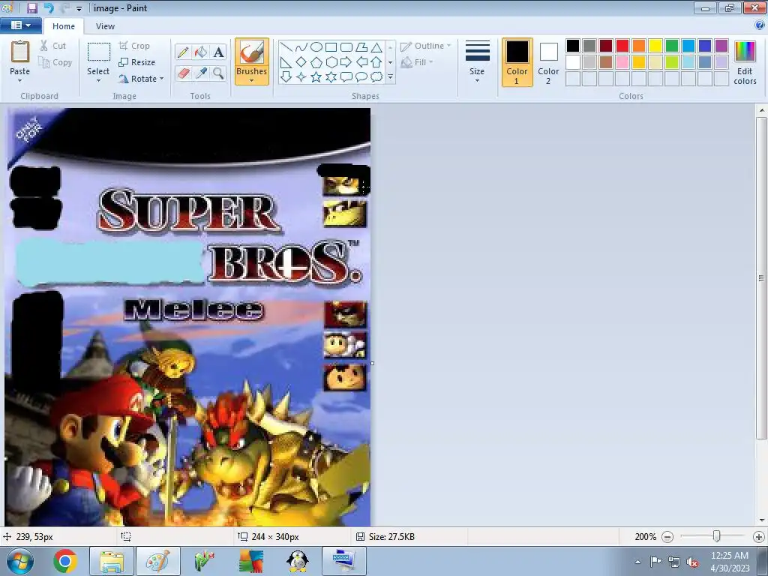Viewport: 768px width, 576px height.
Task: Choose the Triangle shape
Action: coord(376,47)
